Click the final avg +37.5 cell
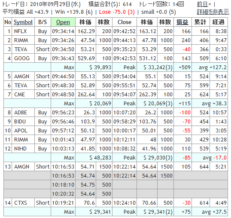Viewport: 231px width, 218px height. click(x=214, y=212)
